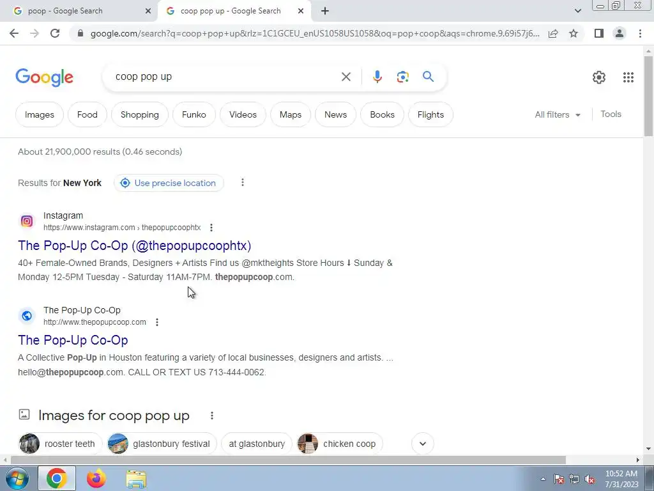
Task: Switch to Books results
Action: click(x=382, y=114)
